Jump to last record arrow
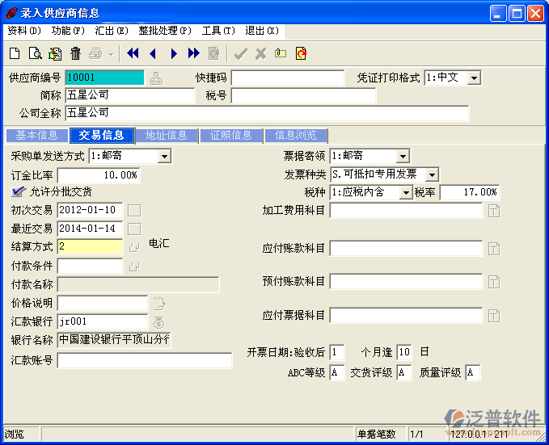Viewport: 549px width, 445px height. [193, 53]
